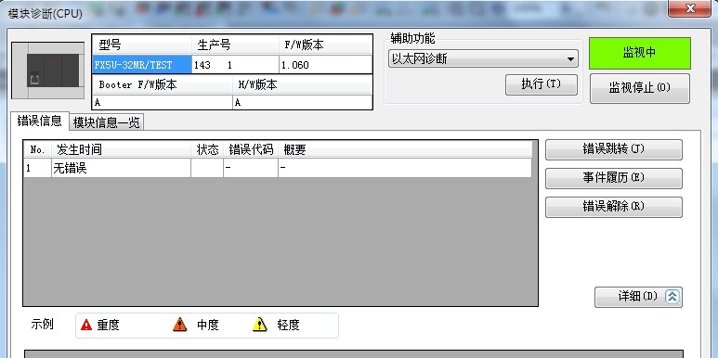Click the orange 中度 severity warning icon
This screenshot has height=358, width=718.
pos(180,325)
